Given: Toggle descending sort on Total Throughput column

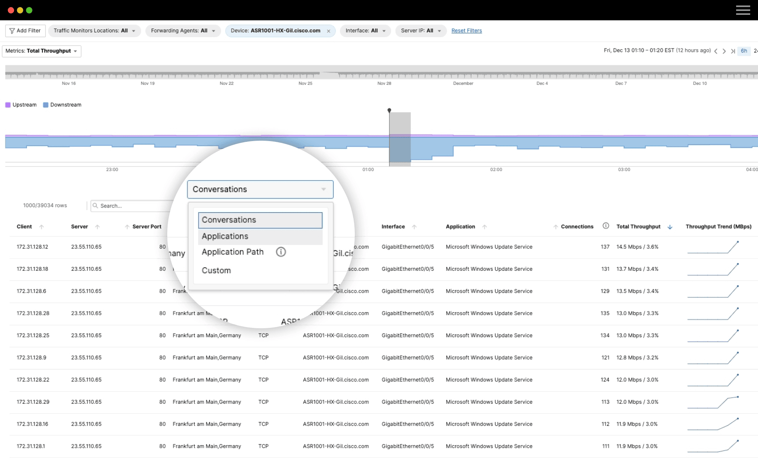Looking at the screenshot, I should pyautogui.click(x=670, y=227).
